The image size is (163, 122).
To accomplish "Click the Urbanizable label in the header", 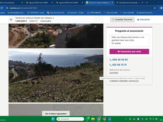I will click(46, 21).
